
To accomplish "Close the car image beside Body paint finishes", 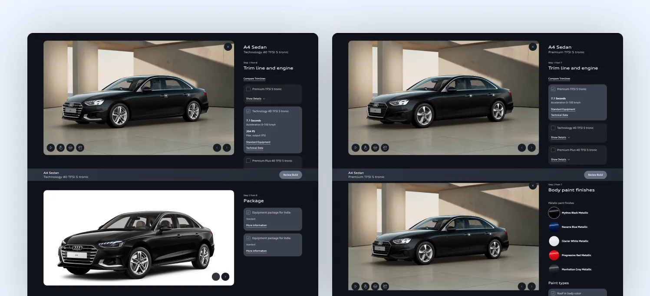I will click(x=533, y=186).
